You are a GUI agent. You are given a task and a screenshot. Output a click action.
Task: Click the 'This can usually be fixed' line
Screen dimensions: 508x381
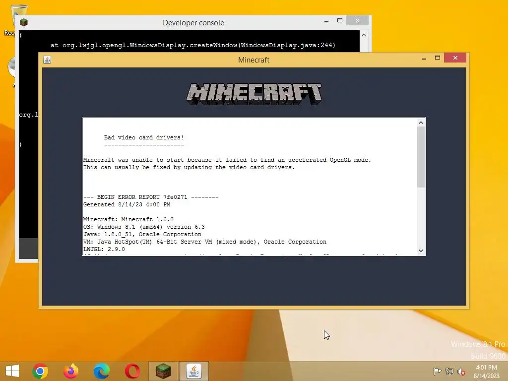189,167
